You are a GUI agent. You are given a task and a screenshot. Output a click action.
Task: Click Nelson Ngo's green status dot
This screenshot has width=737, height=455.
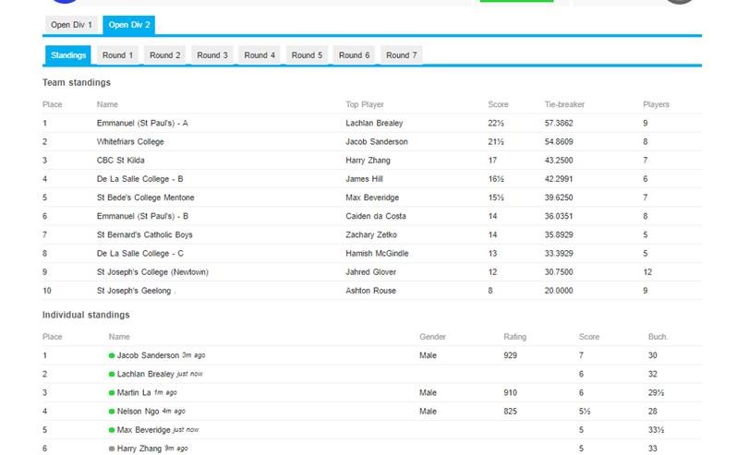(112, 412)
